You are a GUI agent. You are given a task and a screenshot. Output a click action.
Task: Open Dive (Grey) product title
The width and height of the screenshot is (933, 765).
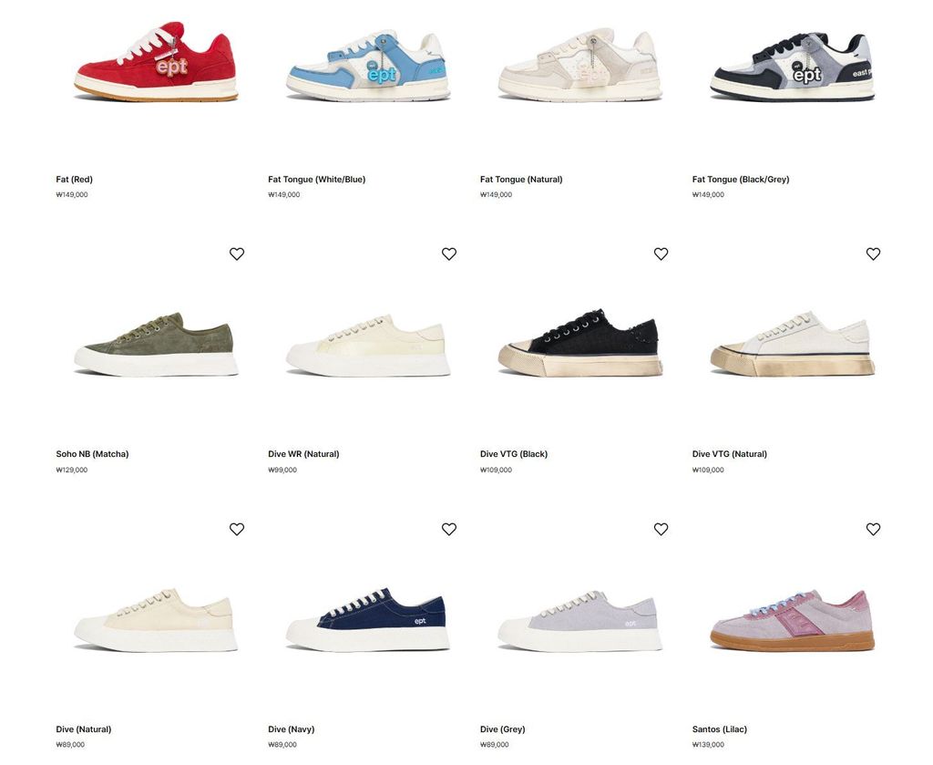(x=503, y=729)
